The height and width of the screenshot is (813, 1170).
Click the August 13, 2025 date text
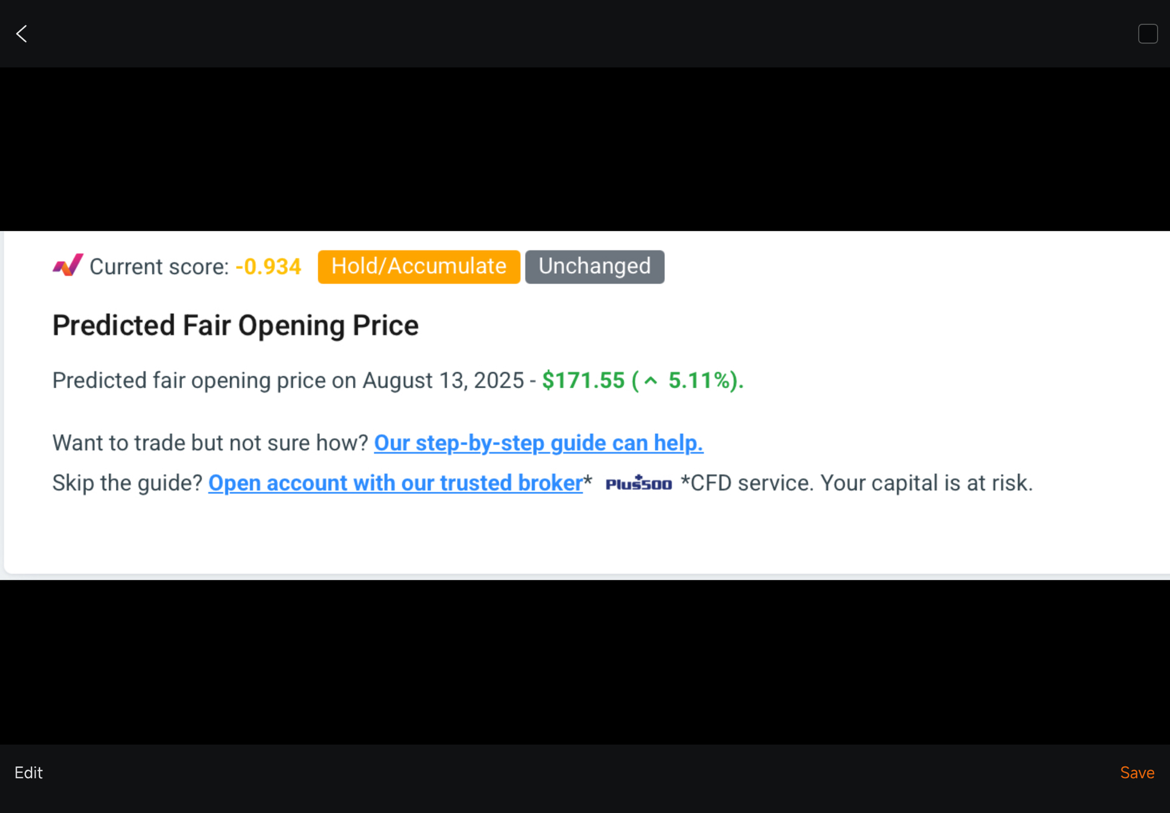click(x=443, y=381)
